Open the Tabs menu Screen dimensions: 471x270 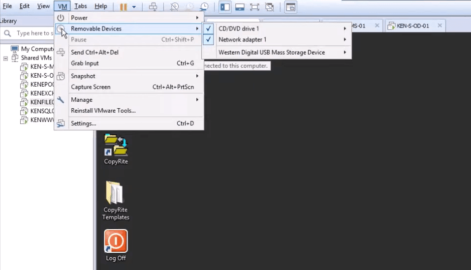(x=80, y=6)
